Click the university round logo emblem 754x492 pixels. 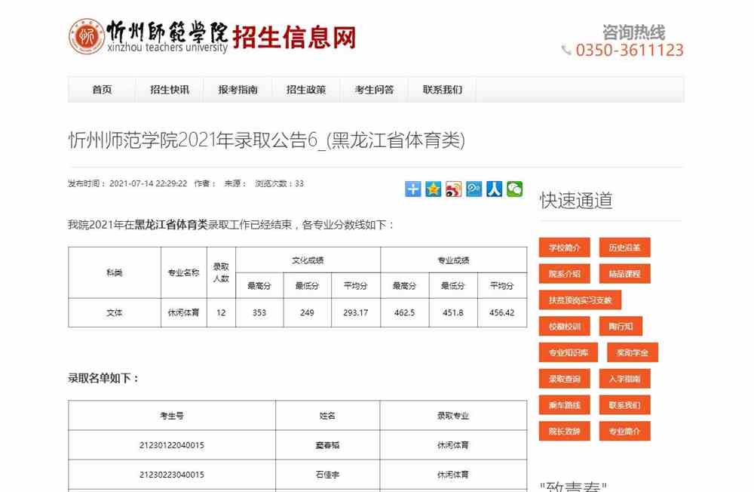click(x=87, y=36)
